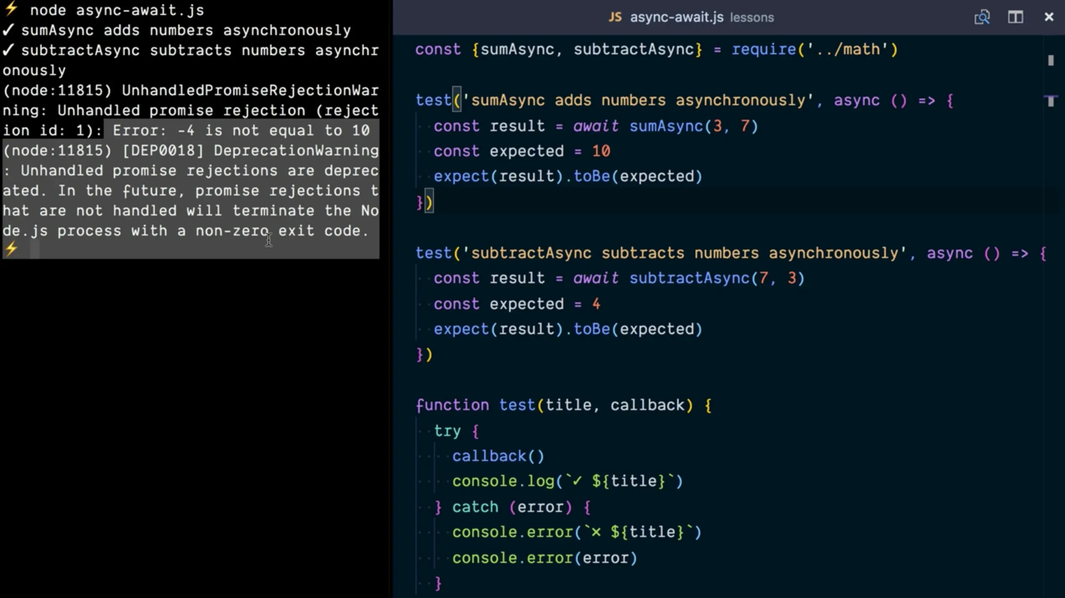Click the terminal prompt lightning bolt at bottom
Viewport: 1065px width, 598px height.
point(11,249)
